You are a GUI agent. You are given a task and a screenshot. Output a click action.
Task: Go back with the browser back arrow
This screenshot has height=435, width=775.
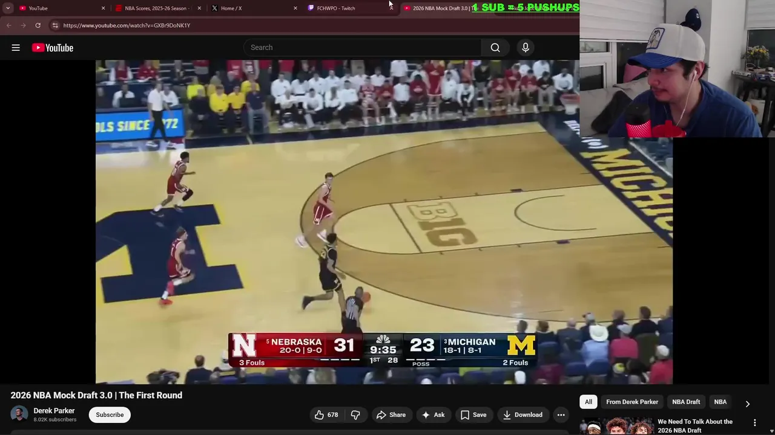pos(8,25)
